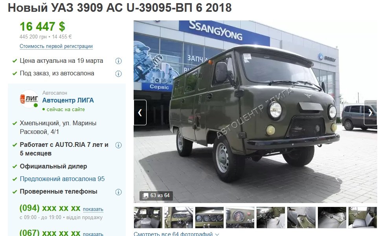Open Автоцентр ЛИГА dealer page
This screenshot has height=236, width=391.
(68, 101)
